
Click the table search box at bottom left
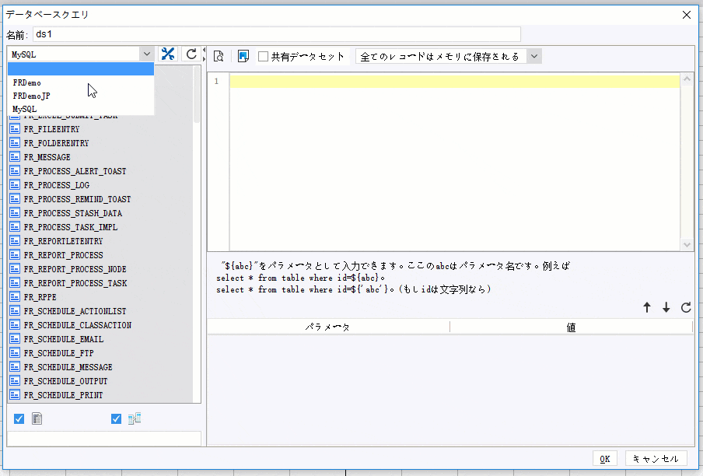(x=104, y=439)
